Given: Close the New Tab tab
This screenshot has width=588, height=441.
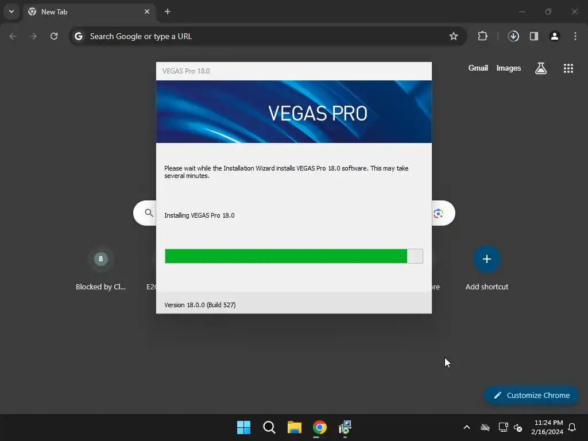Looking at the screenshot, I should tap(147, 11).
